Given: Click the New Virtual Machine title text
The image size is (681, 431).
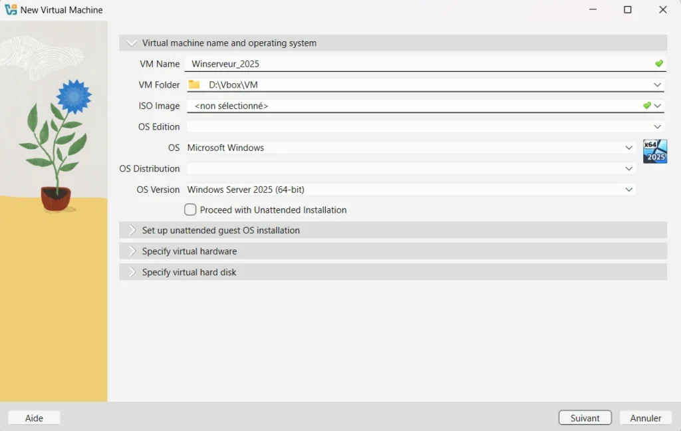Looking at the screenshot, I should tap(62, 9).
